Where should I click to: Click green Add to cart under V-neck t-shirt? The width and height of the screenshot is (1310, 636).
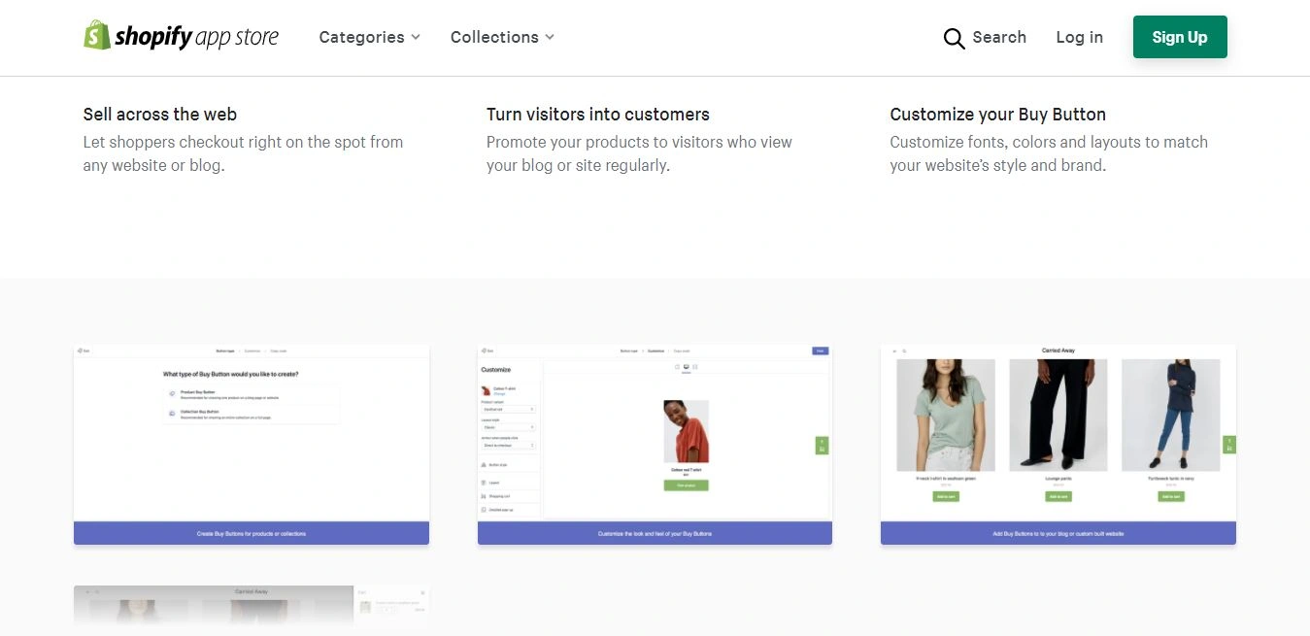(946, 496)
